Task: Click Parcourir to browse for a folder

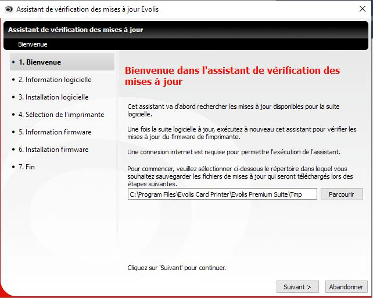Action: click(342, 194)
